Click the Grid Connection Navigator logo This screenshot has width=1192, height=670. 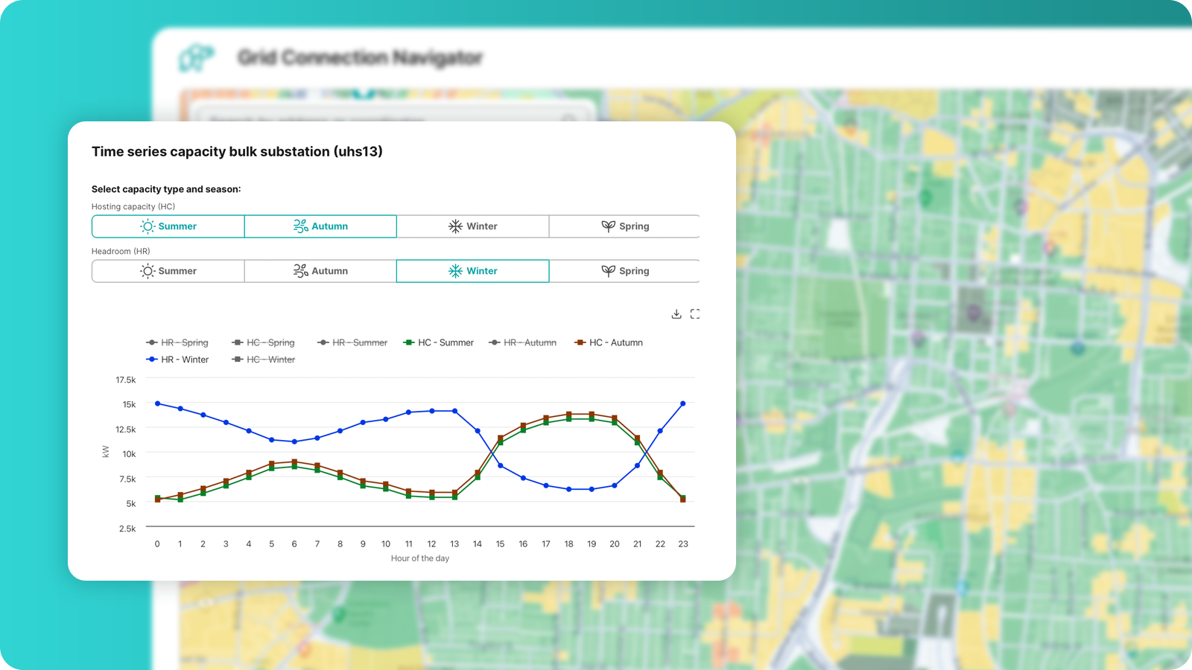[196, 57]
